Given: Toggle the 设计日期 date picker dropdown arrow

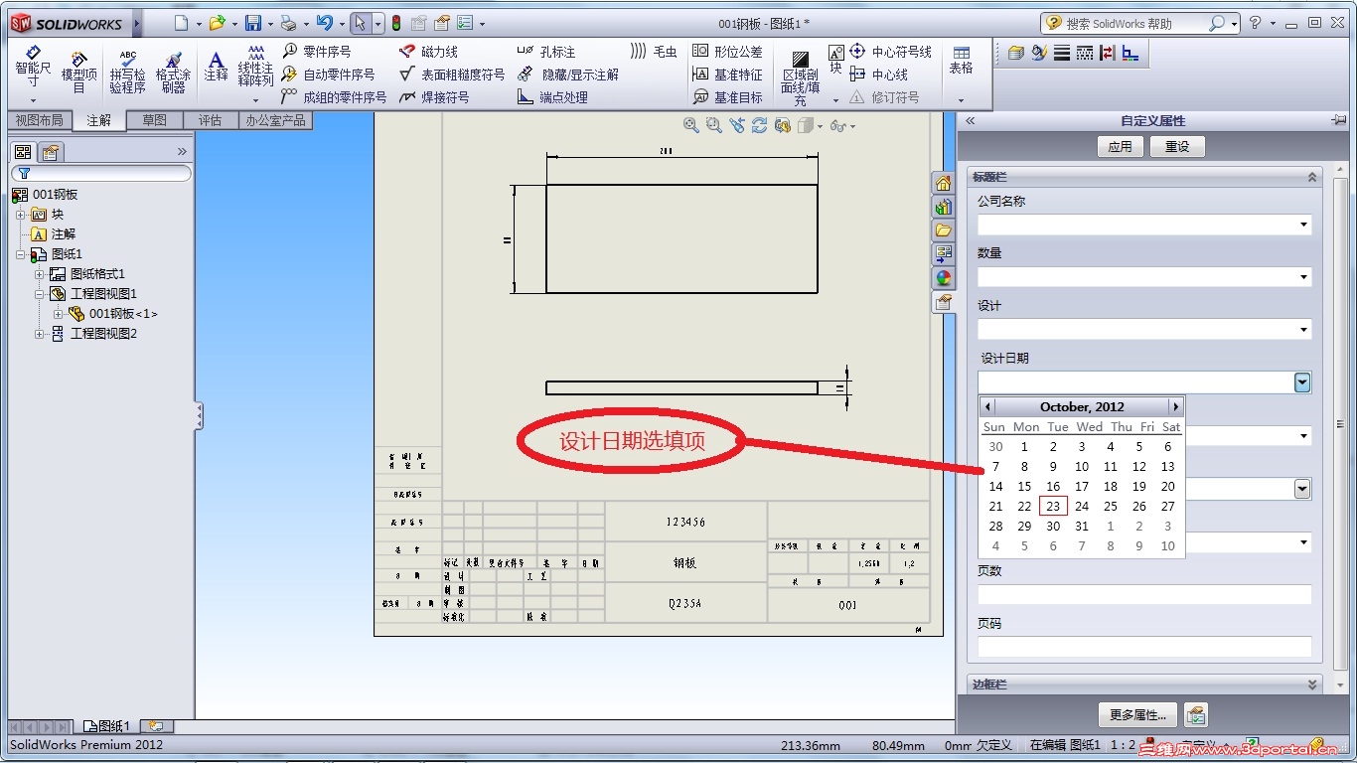Looking at the screenshot, I should point(1302,382).
